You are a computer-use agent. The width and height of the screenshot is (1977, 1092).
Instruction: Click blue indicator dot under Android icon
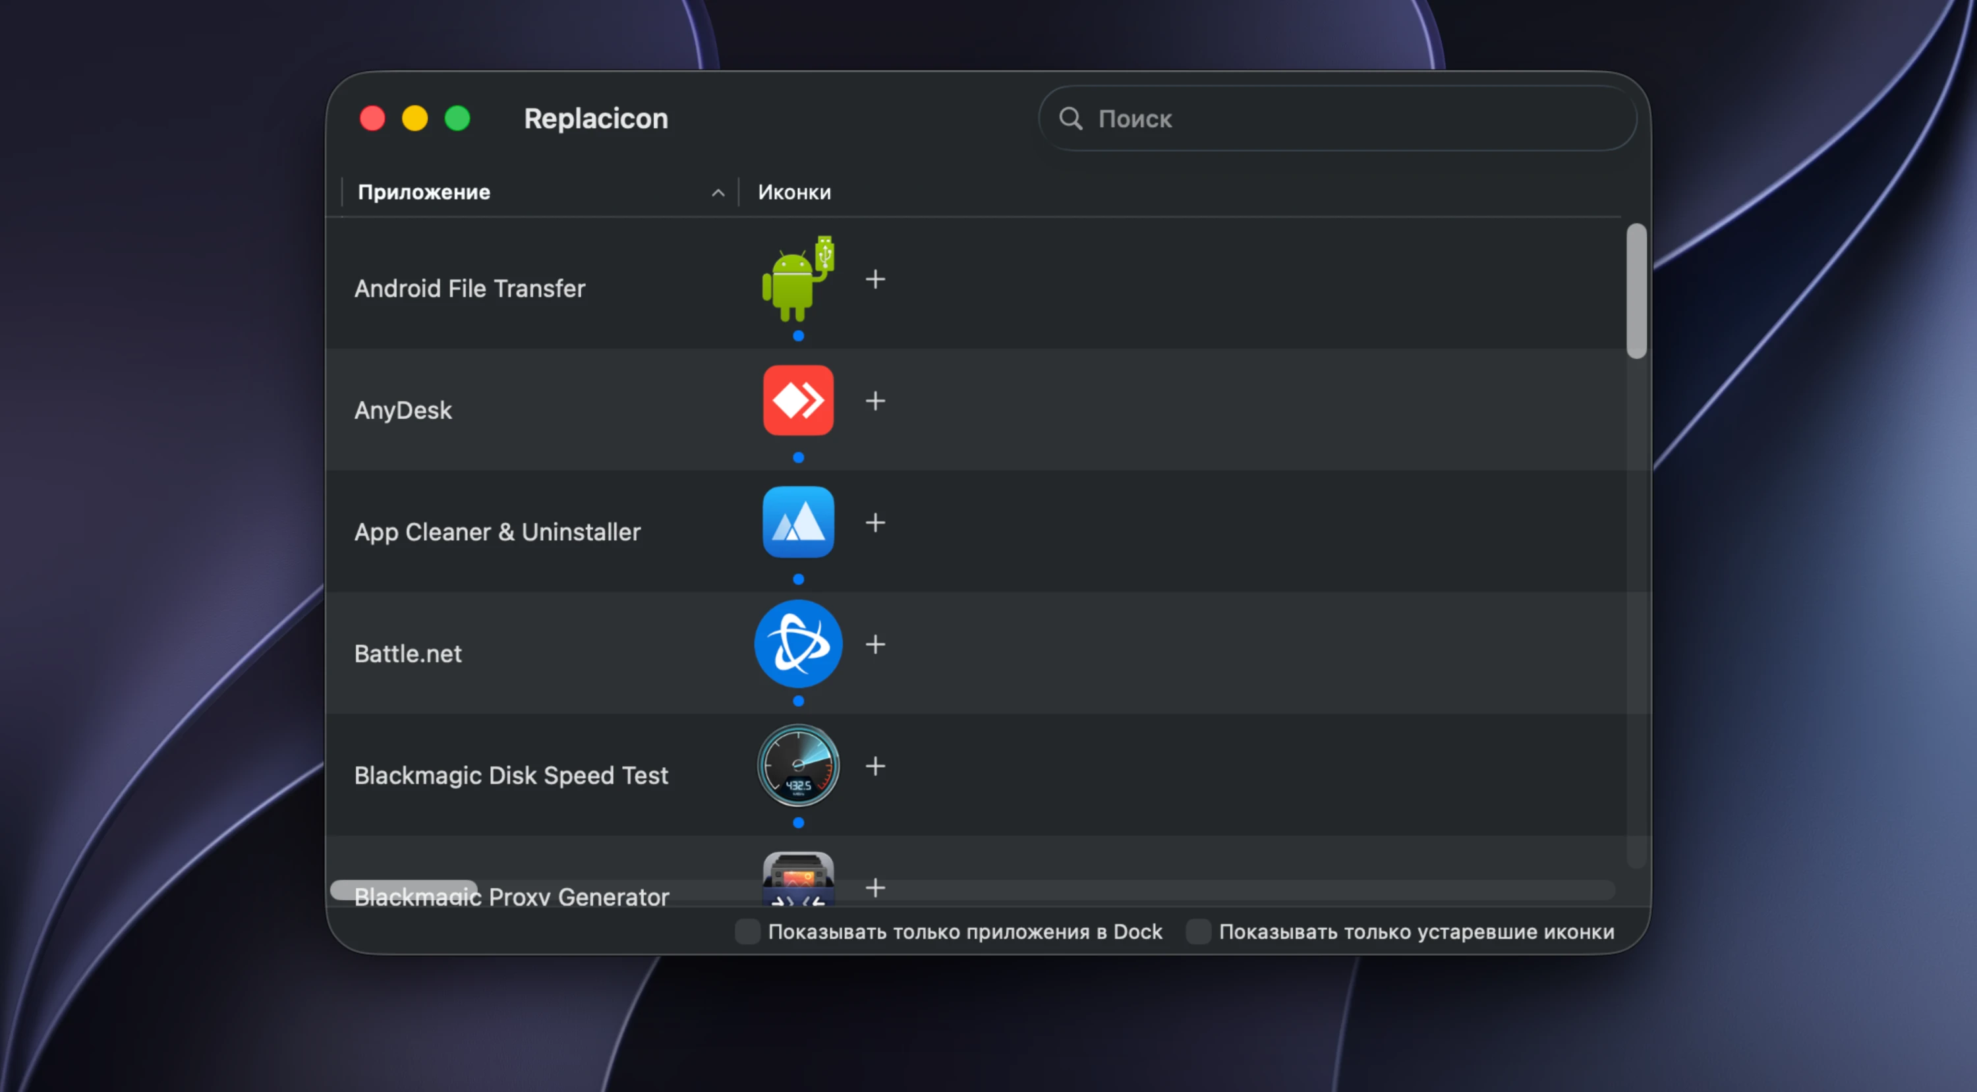(x=798, y=335)
